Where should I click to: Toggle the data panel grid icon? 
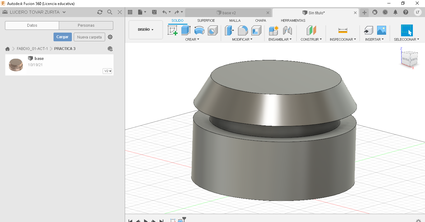pos(130,12)
